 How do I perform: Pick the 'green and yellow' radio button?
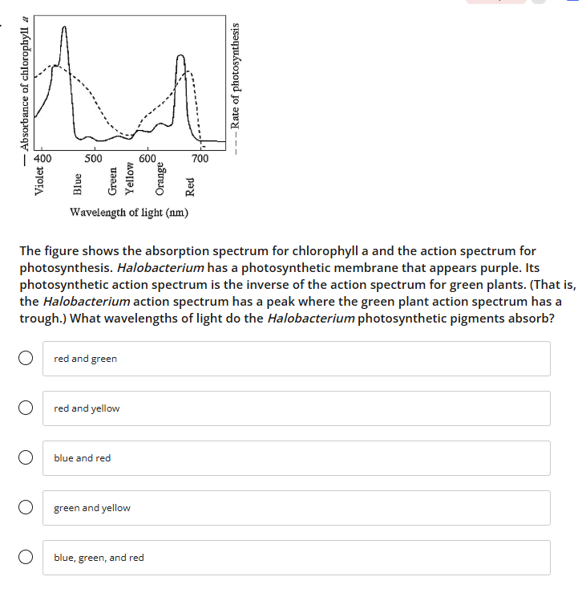click(26, 508)
